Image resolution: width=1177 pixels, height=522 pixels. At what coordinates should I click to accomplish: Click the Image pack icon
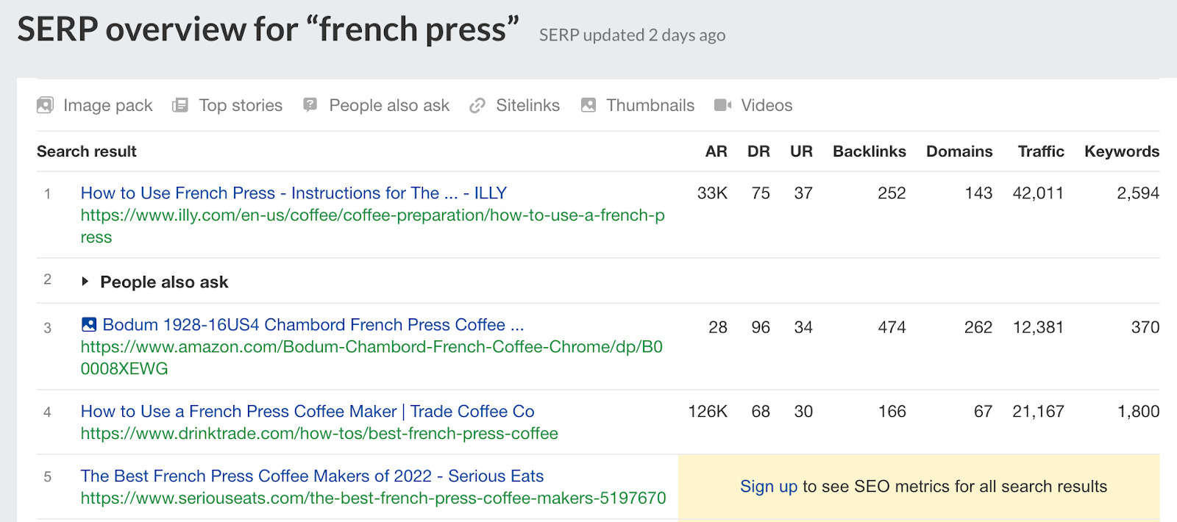pos(45,105)
